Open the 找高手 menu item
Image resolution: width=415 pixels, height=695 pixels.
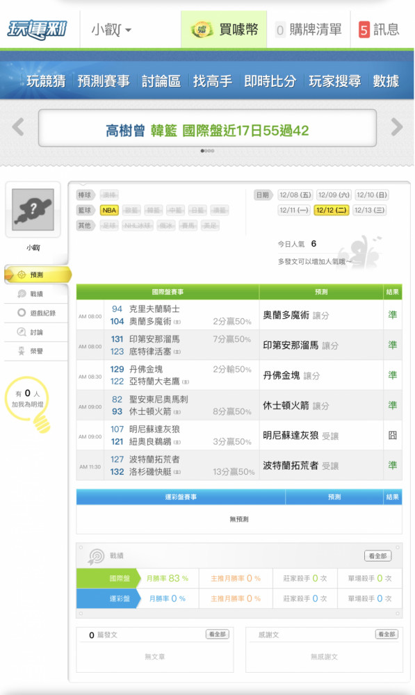[x=213, y=81]
